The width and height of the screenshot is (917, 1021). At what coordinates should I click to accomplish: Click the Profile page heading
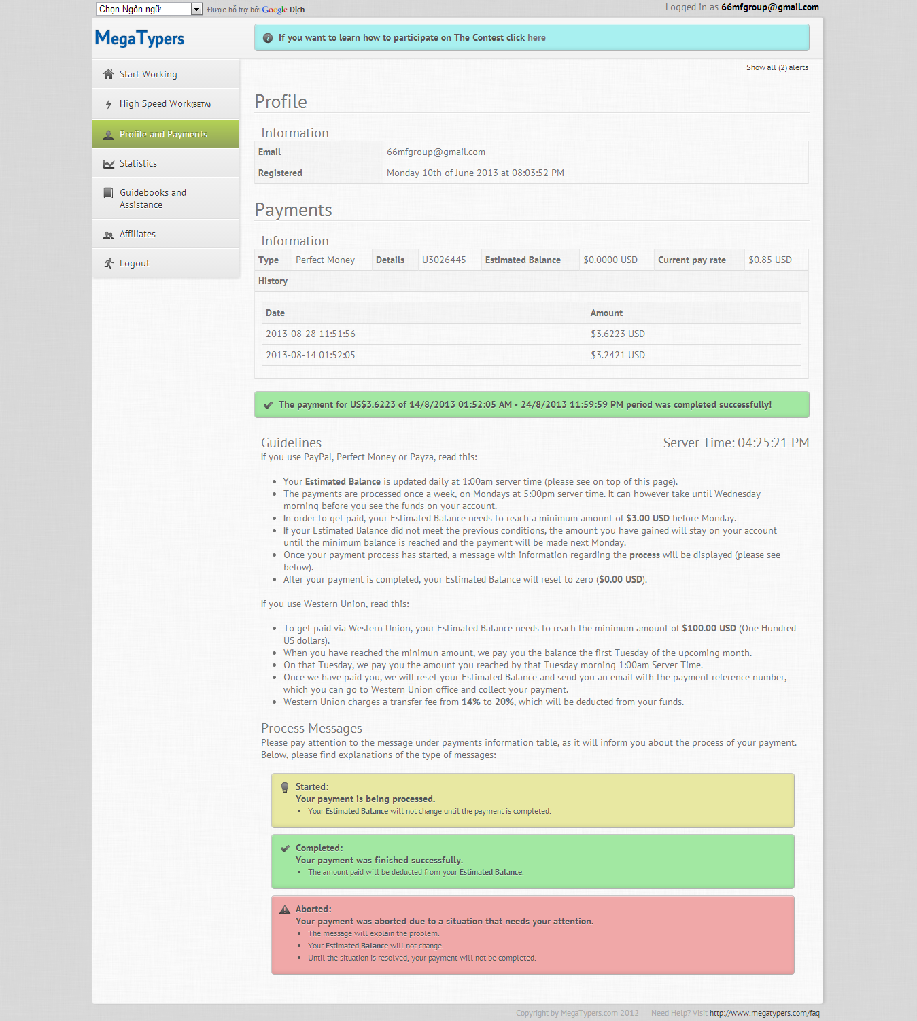(x=281, y=102)
